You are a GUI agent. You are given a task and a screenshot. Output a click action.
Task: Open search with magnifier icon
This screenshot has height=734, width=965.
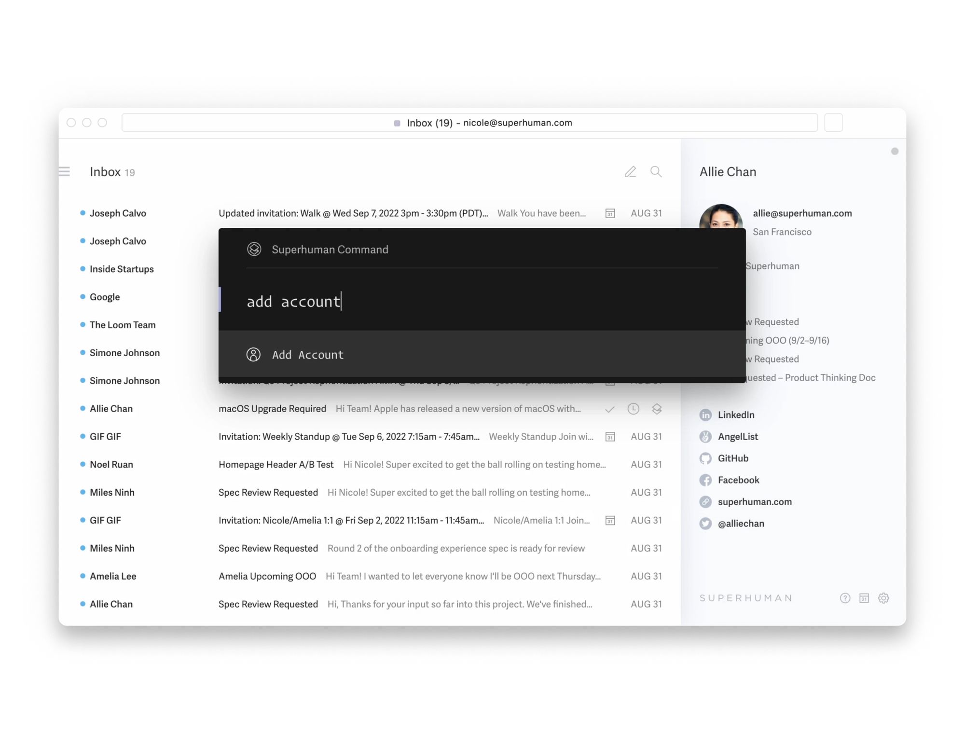point(656,172)
